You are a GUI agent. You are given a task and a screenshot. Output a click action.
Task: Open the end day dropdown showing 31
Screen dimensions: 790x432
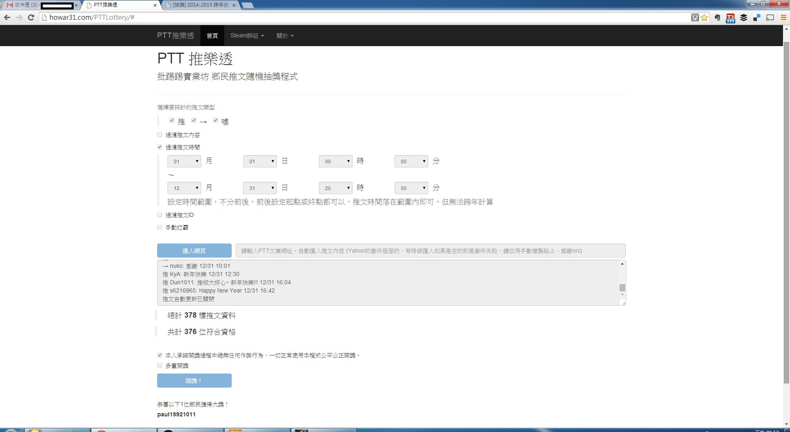point(260,188)
